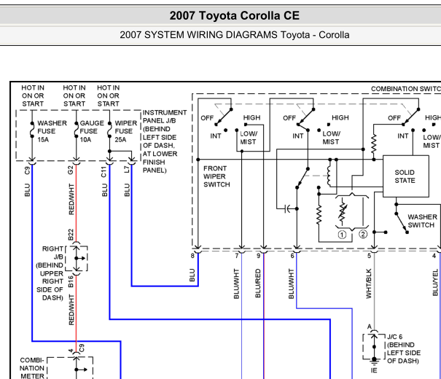Click "HOT IN ON OR START" above the washer fuse
441x379 pixels.
click(x=33, y=96)
